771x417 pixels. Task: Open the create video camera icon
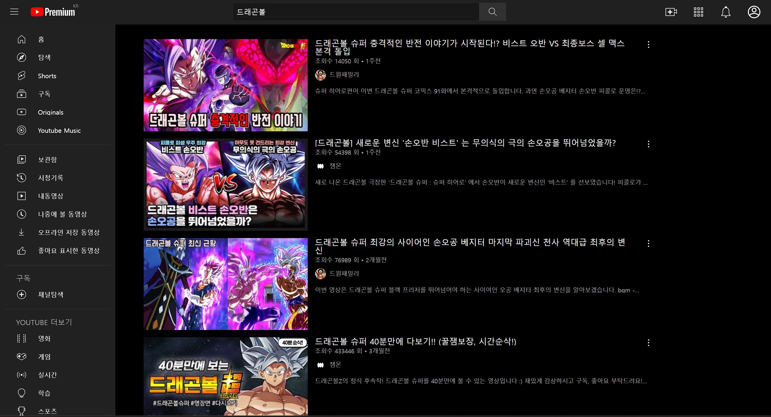point(671,12)
